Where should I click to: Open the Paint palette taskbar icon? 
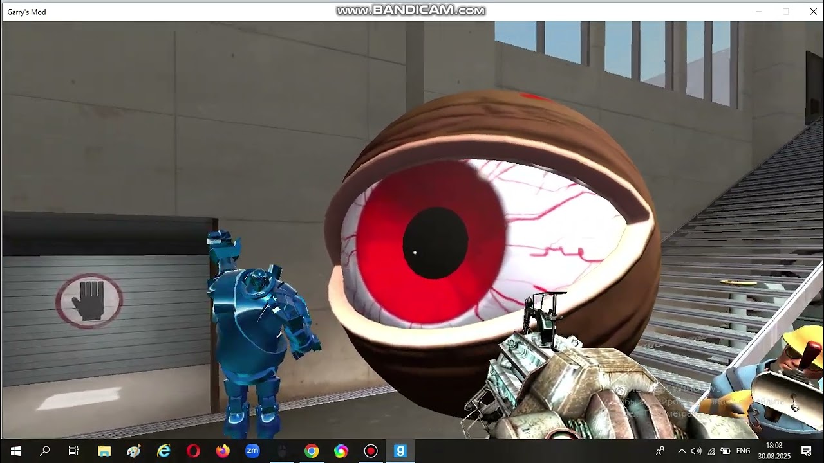[x=134, y=451]
